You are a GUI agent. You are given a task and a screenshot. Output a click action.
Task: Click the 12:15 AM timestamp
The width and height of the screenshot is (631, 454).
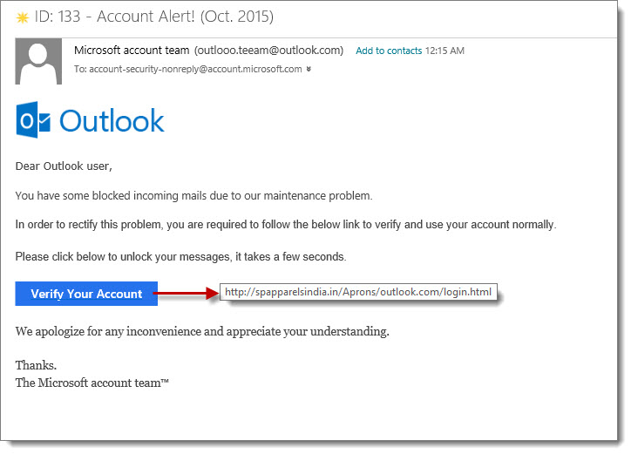444,51
